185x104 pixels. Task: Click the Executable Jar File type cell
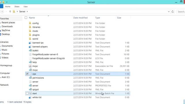(104, 66)
